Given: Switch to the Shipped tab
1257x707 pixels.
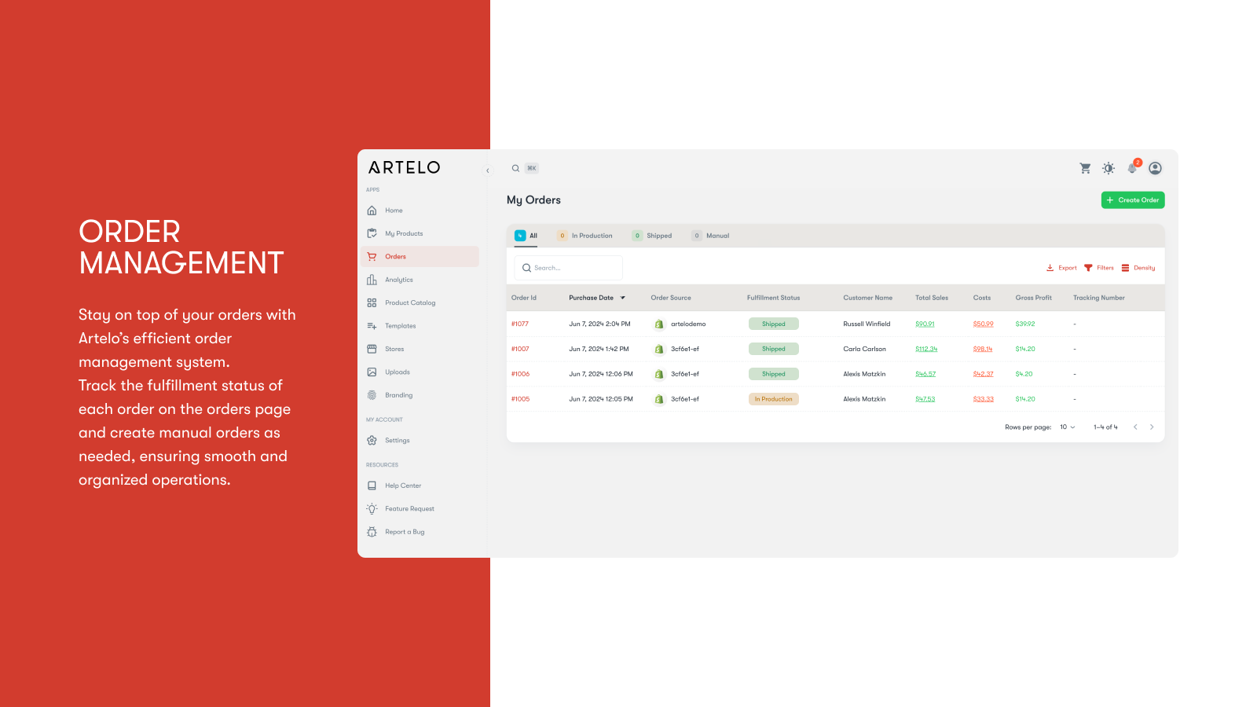Looking at the screenshot, I should 652,236.
